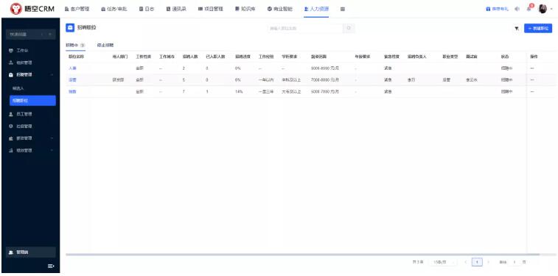Click the 学历要求 column header

[x=289, y=57]
